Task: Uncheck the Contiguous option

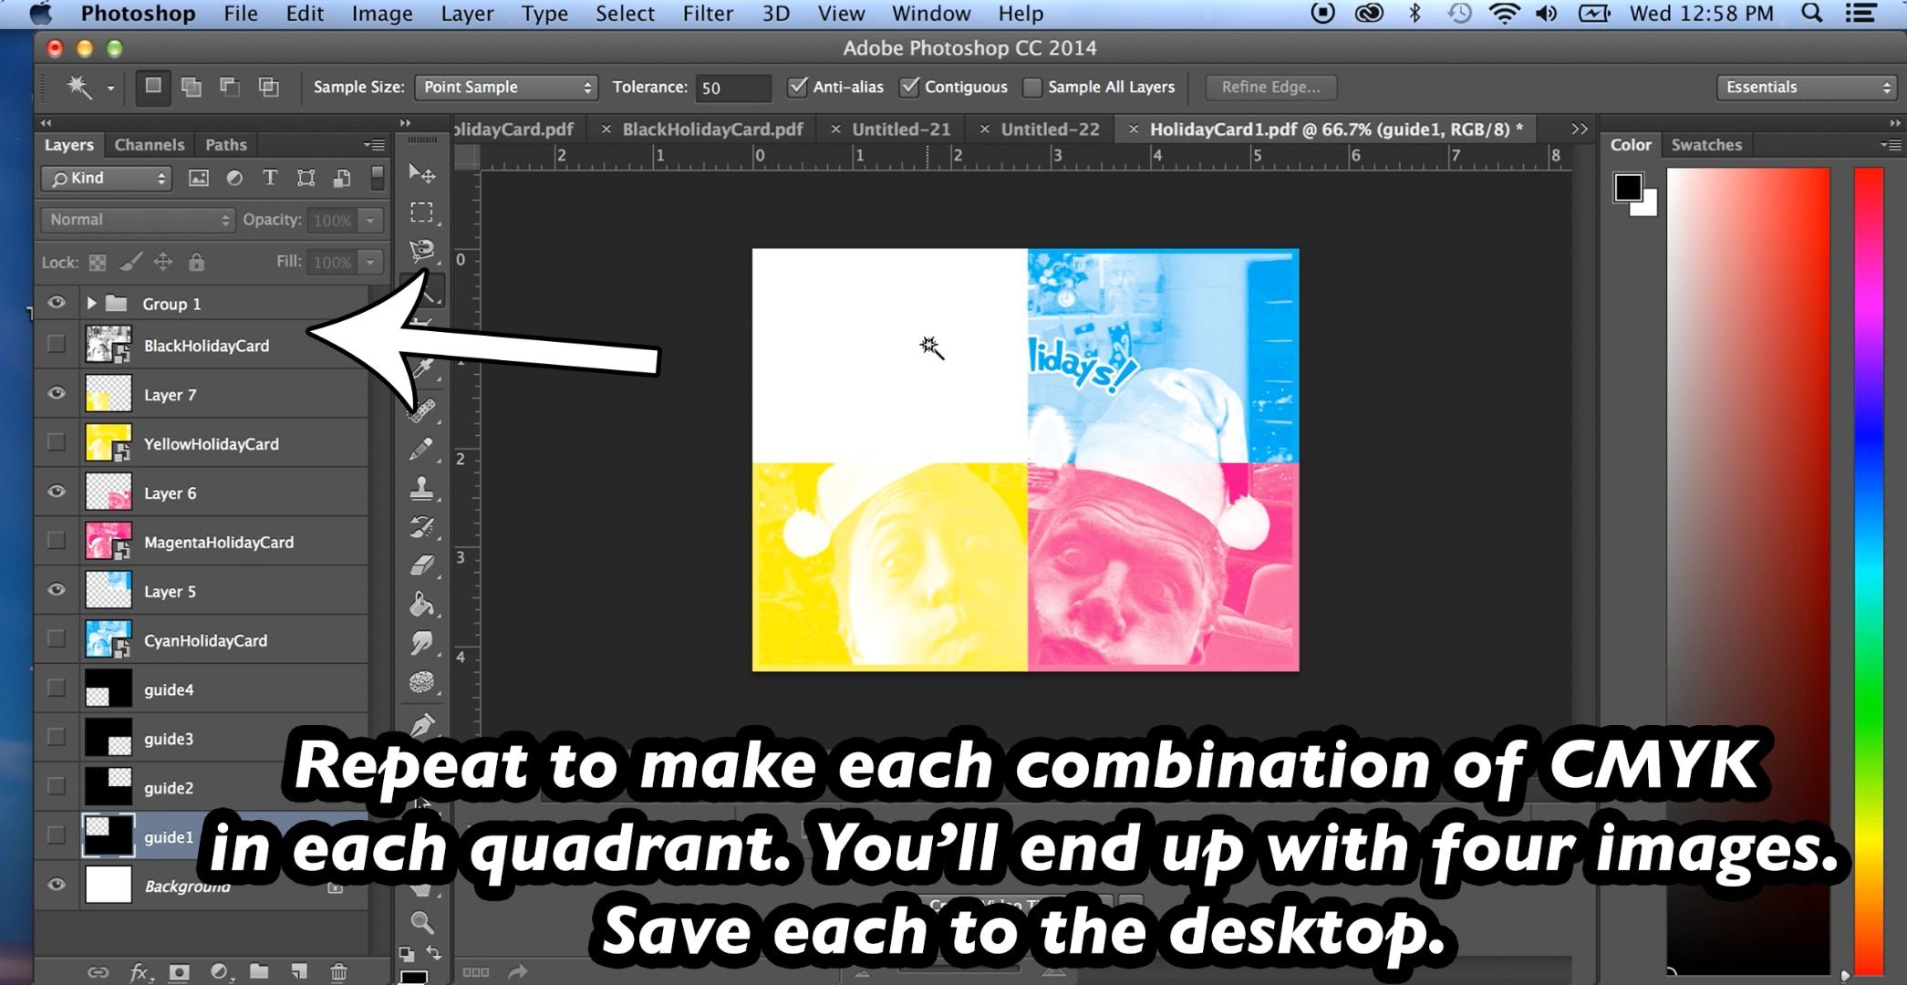Action: click(909, 87)
